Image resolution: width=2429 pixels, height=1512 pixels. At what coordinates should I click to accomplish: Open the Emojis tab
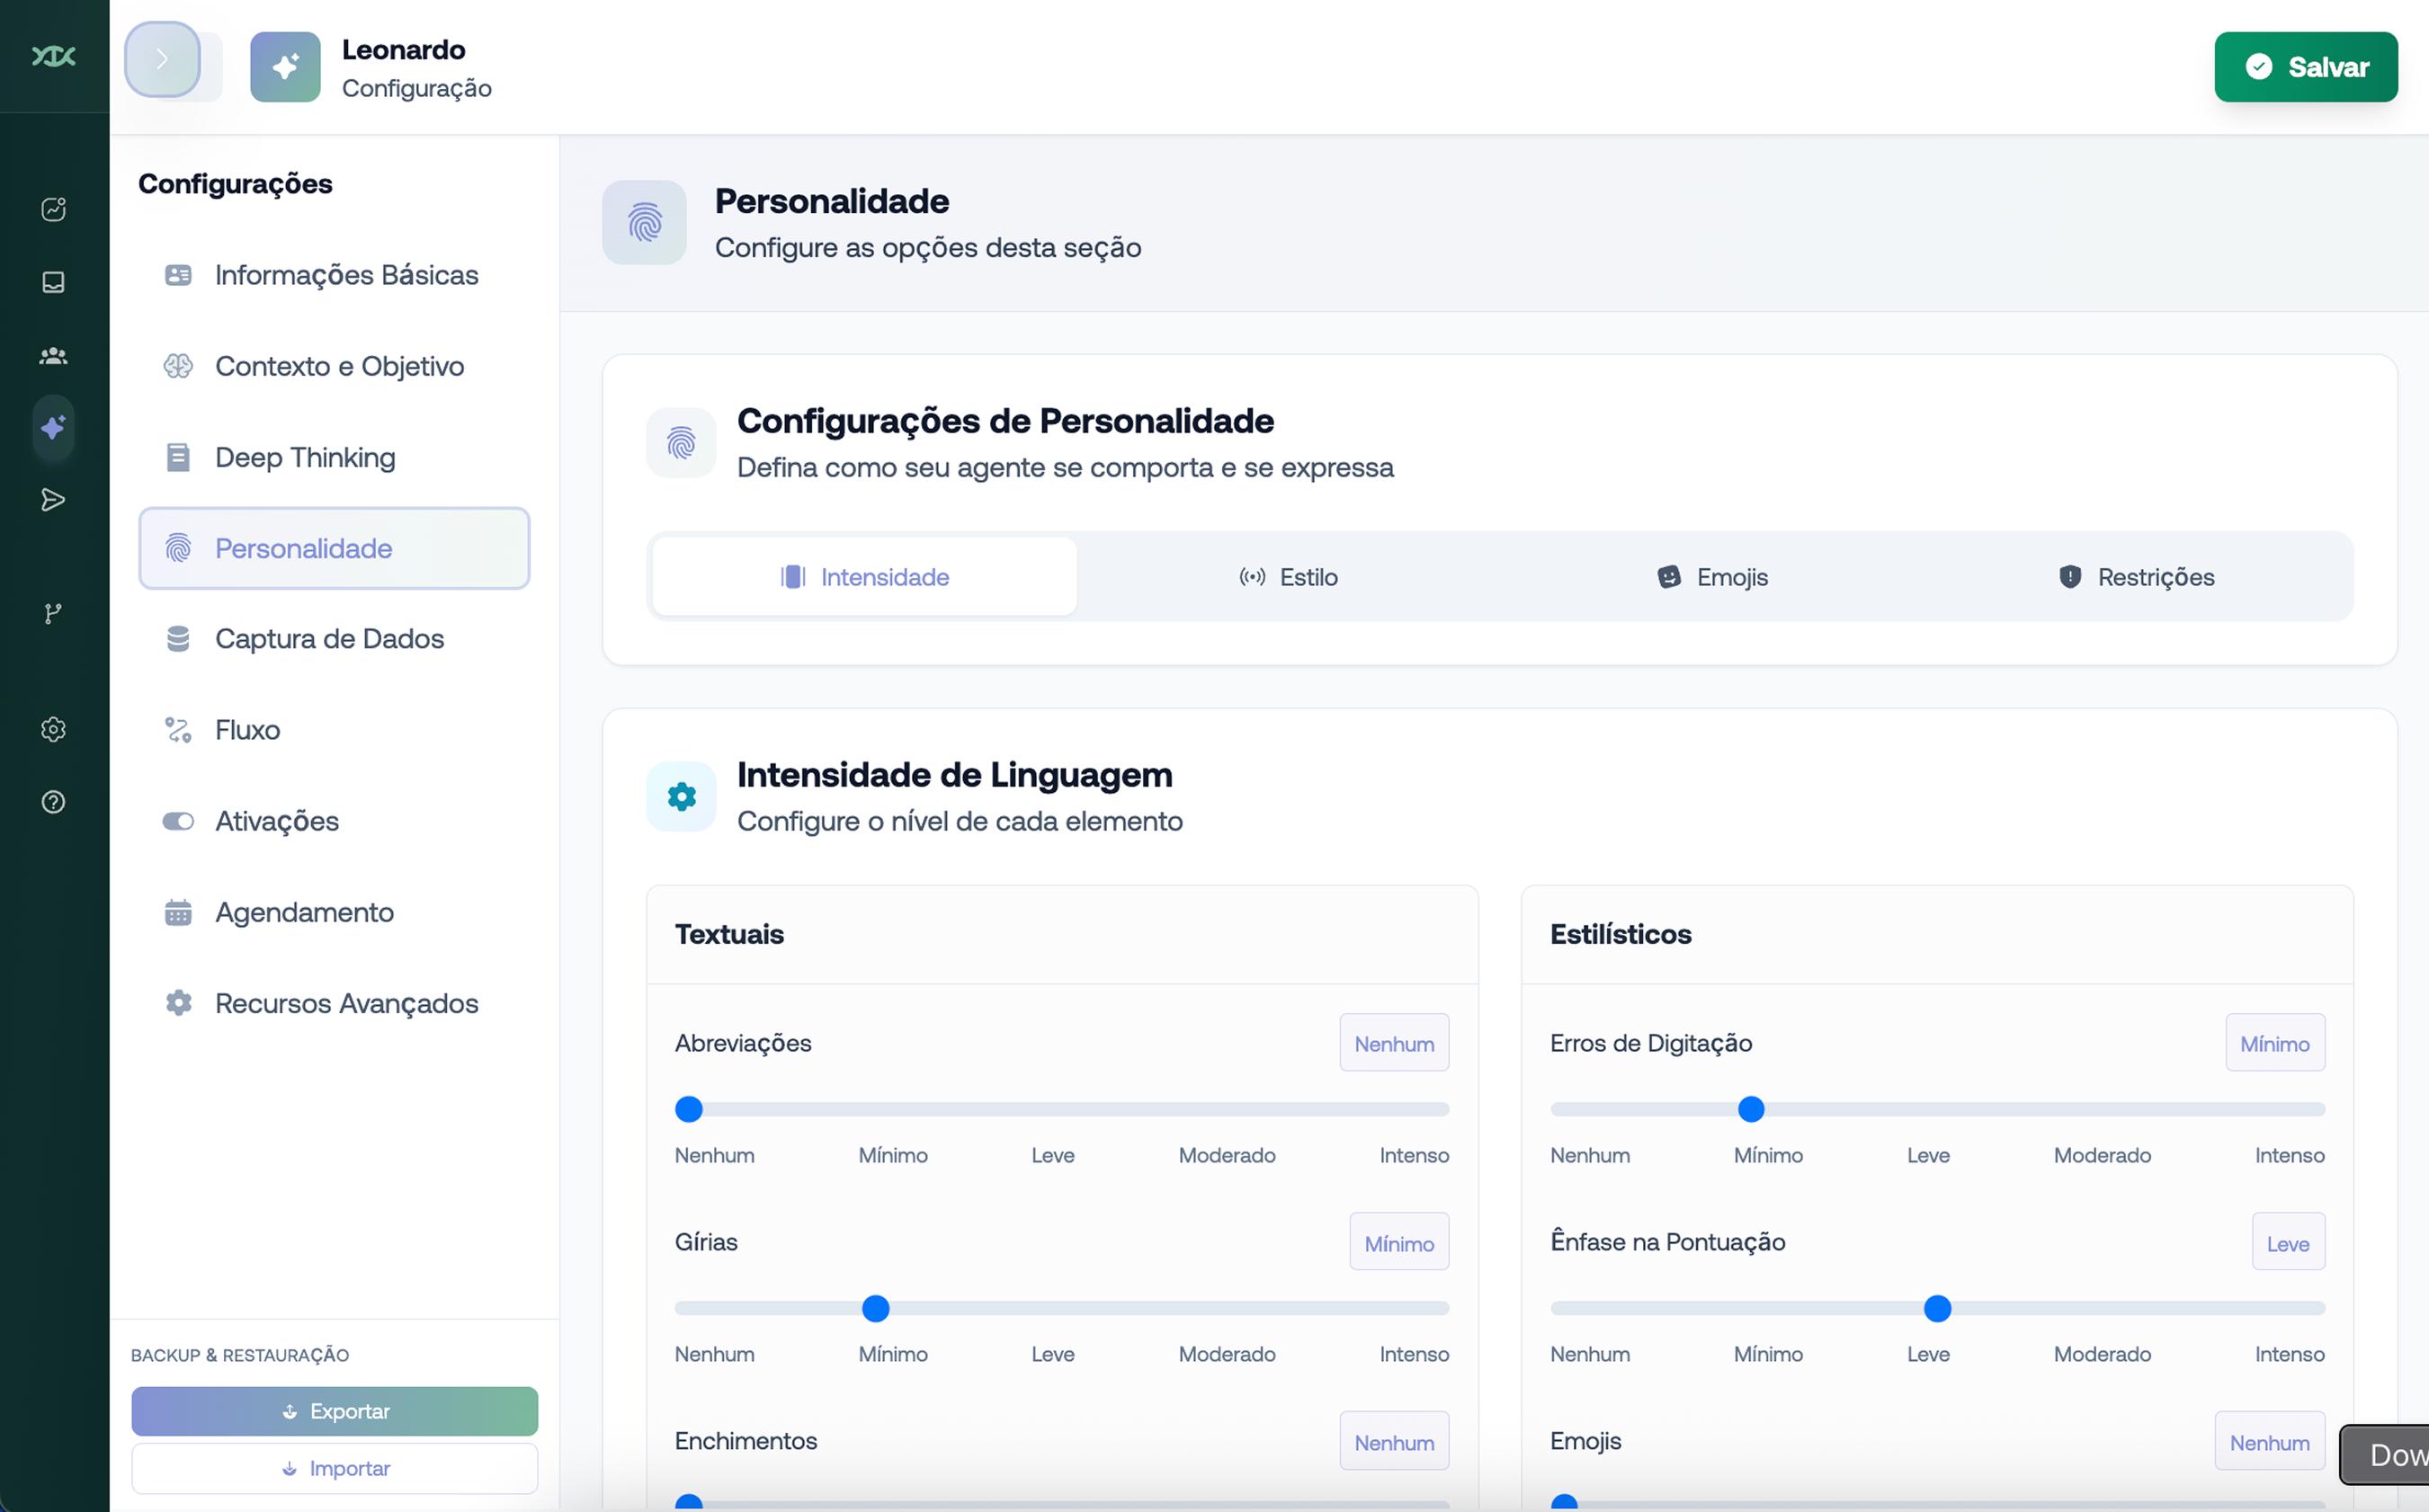[x=1711, y=577]
